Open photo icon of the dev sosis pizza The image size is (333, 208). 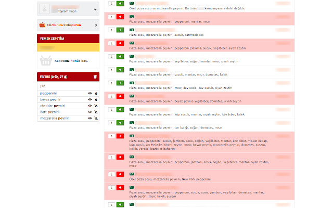tap(132, 83)
